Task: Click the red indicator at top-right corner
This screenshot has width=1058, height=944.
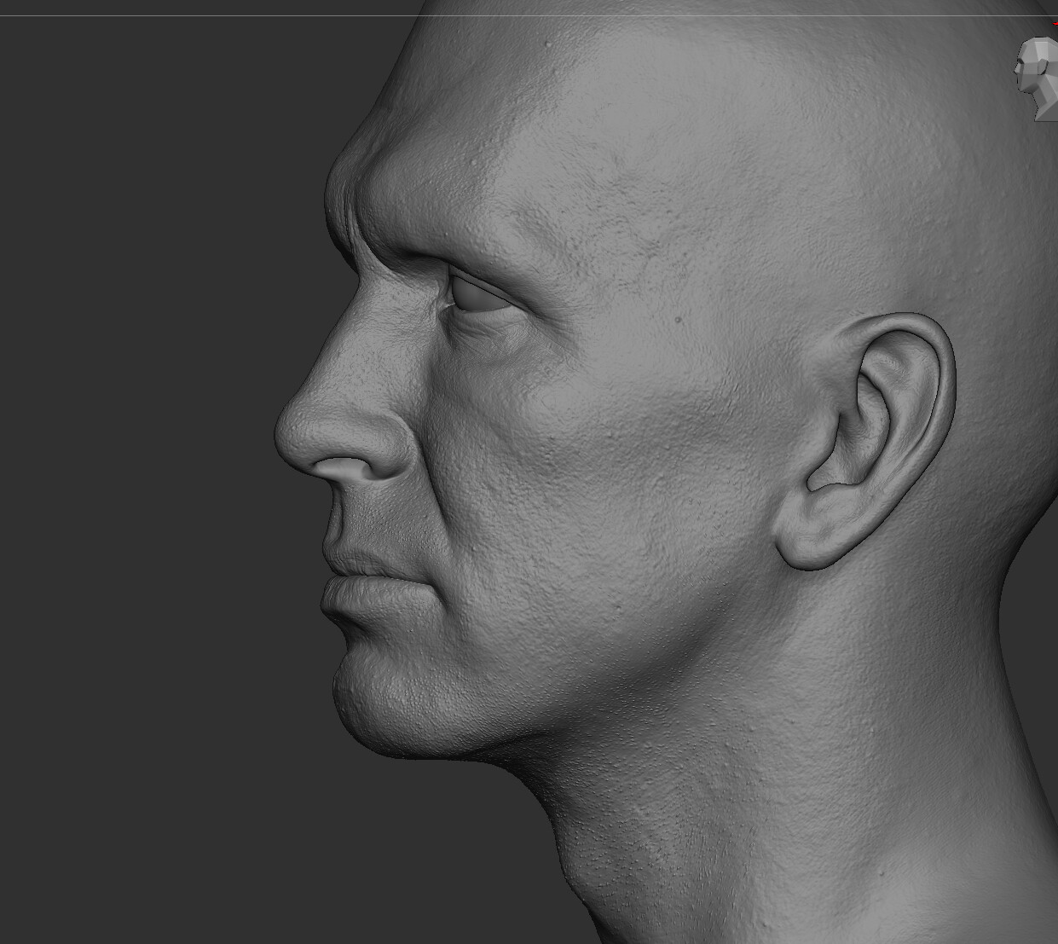Action: (x=1055, y=23)
